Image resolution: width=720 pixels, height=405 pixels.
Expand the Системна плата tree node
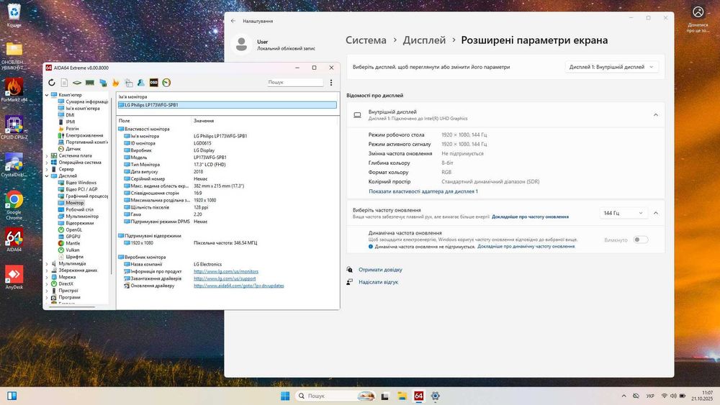point(47,156)
